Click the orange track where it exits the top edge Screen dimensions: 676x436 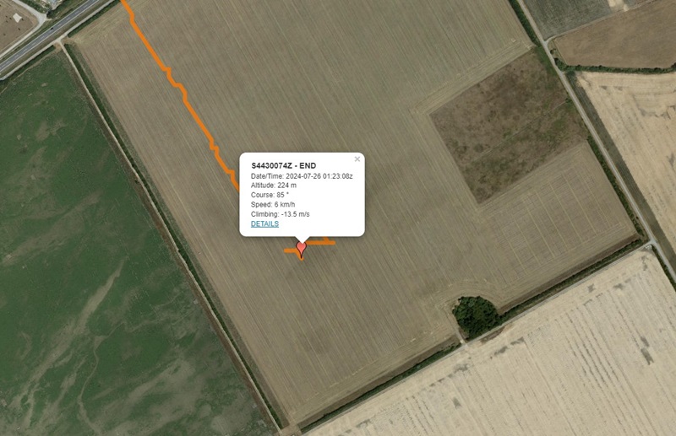pos(125,3)
